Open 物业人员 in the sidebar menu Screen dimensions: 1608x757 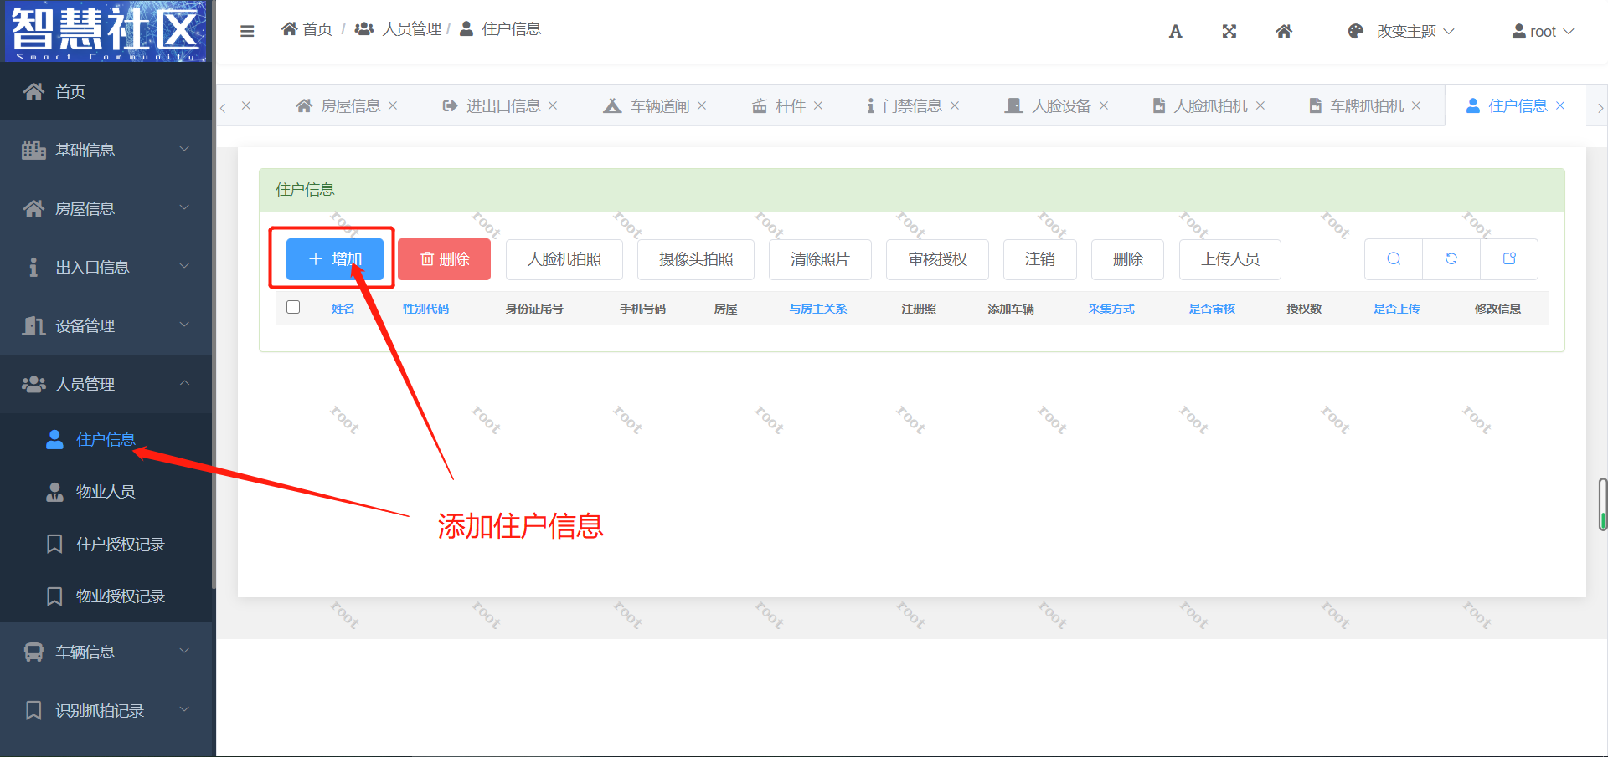coord(104,491)
